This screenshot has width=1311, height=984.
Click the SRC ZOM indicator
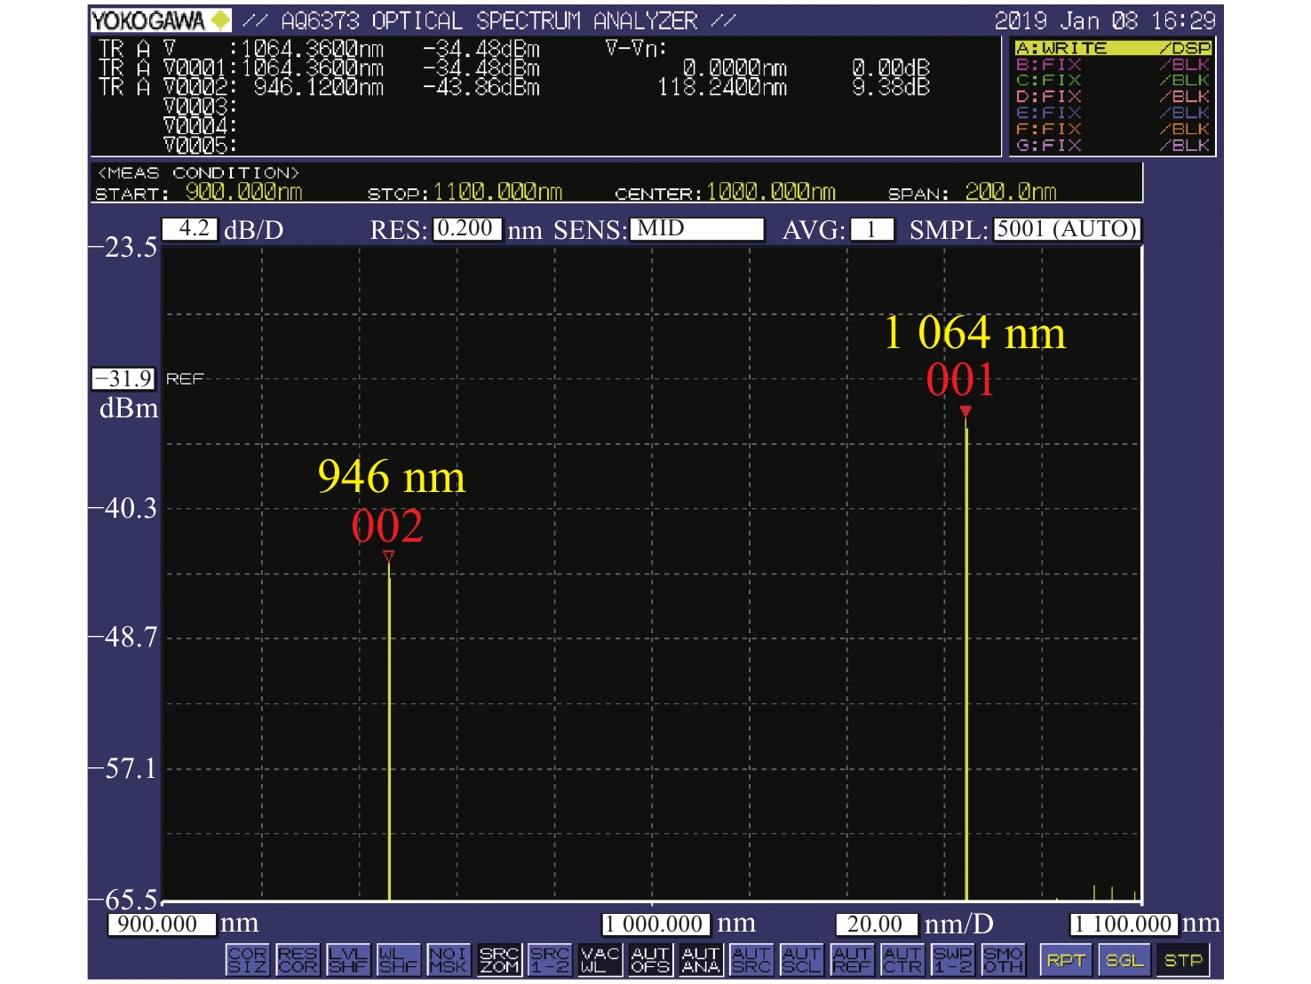pos(499,960)
